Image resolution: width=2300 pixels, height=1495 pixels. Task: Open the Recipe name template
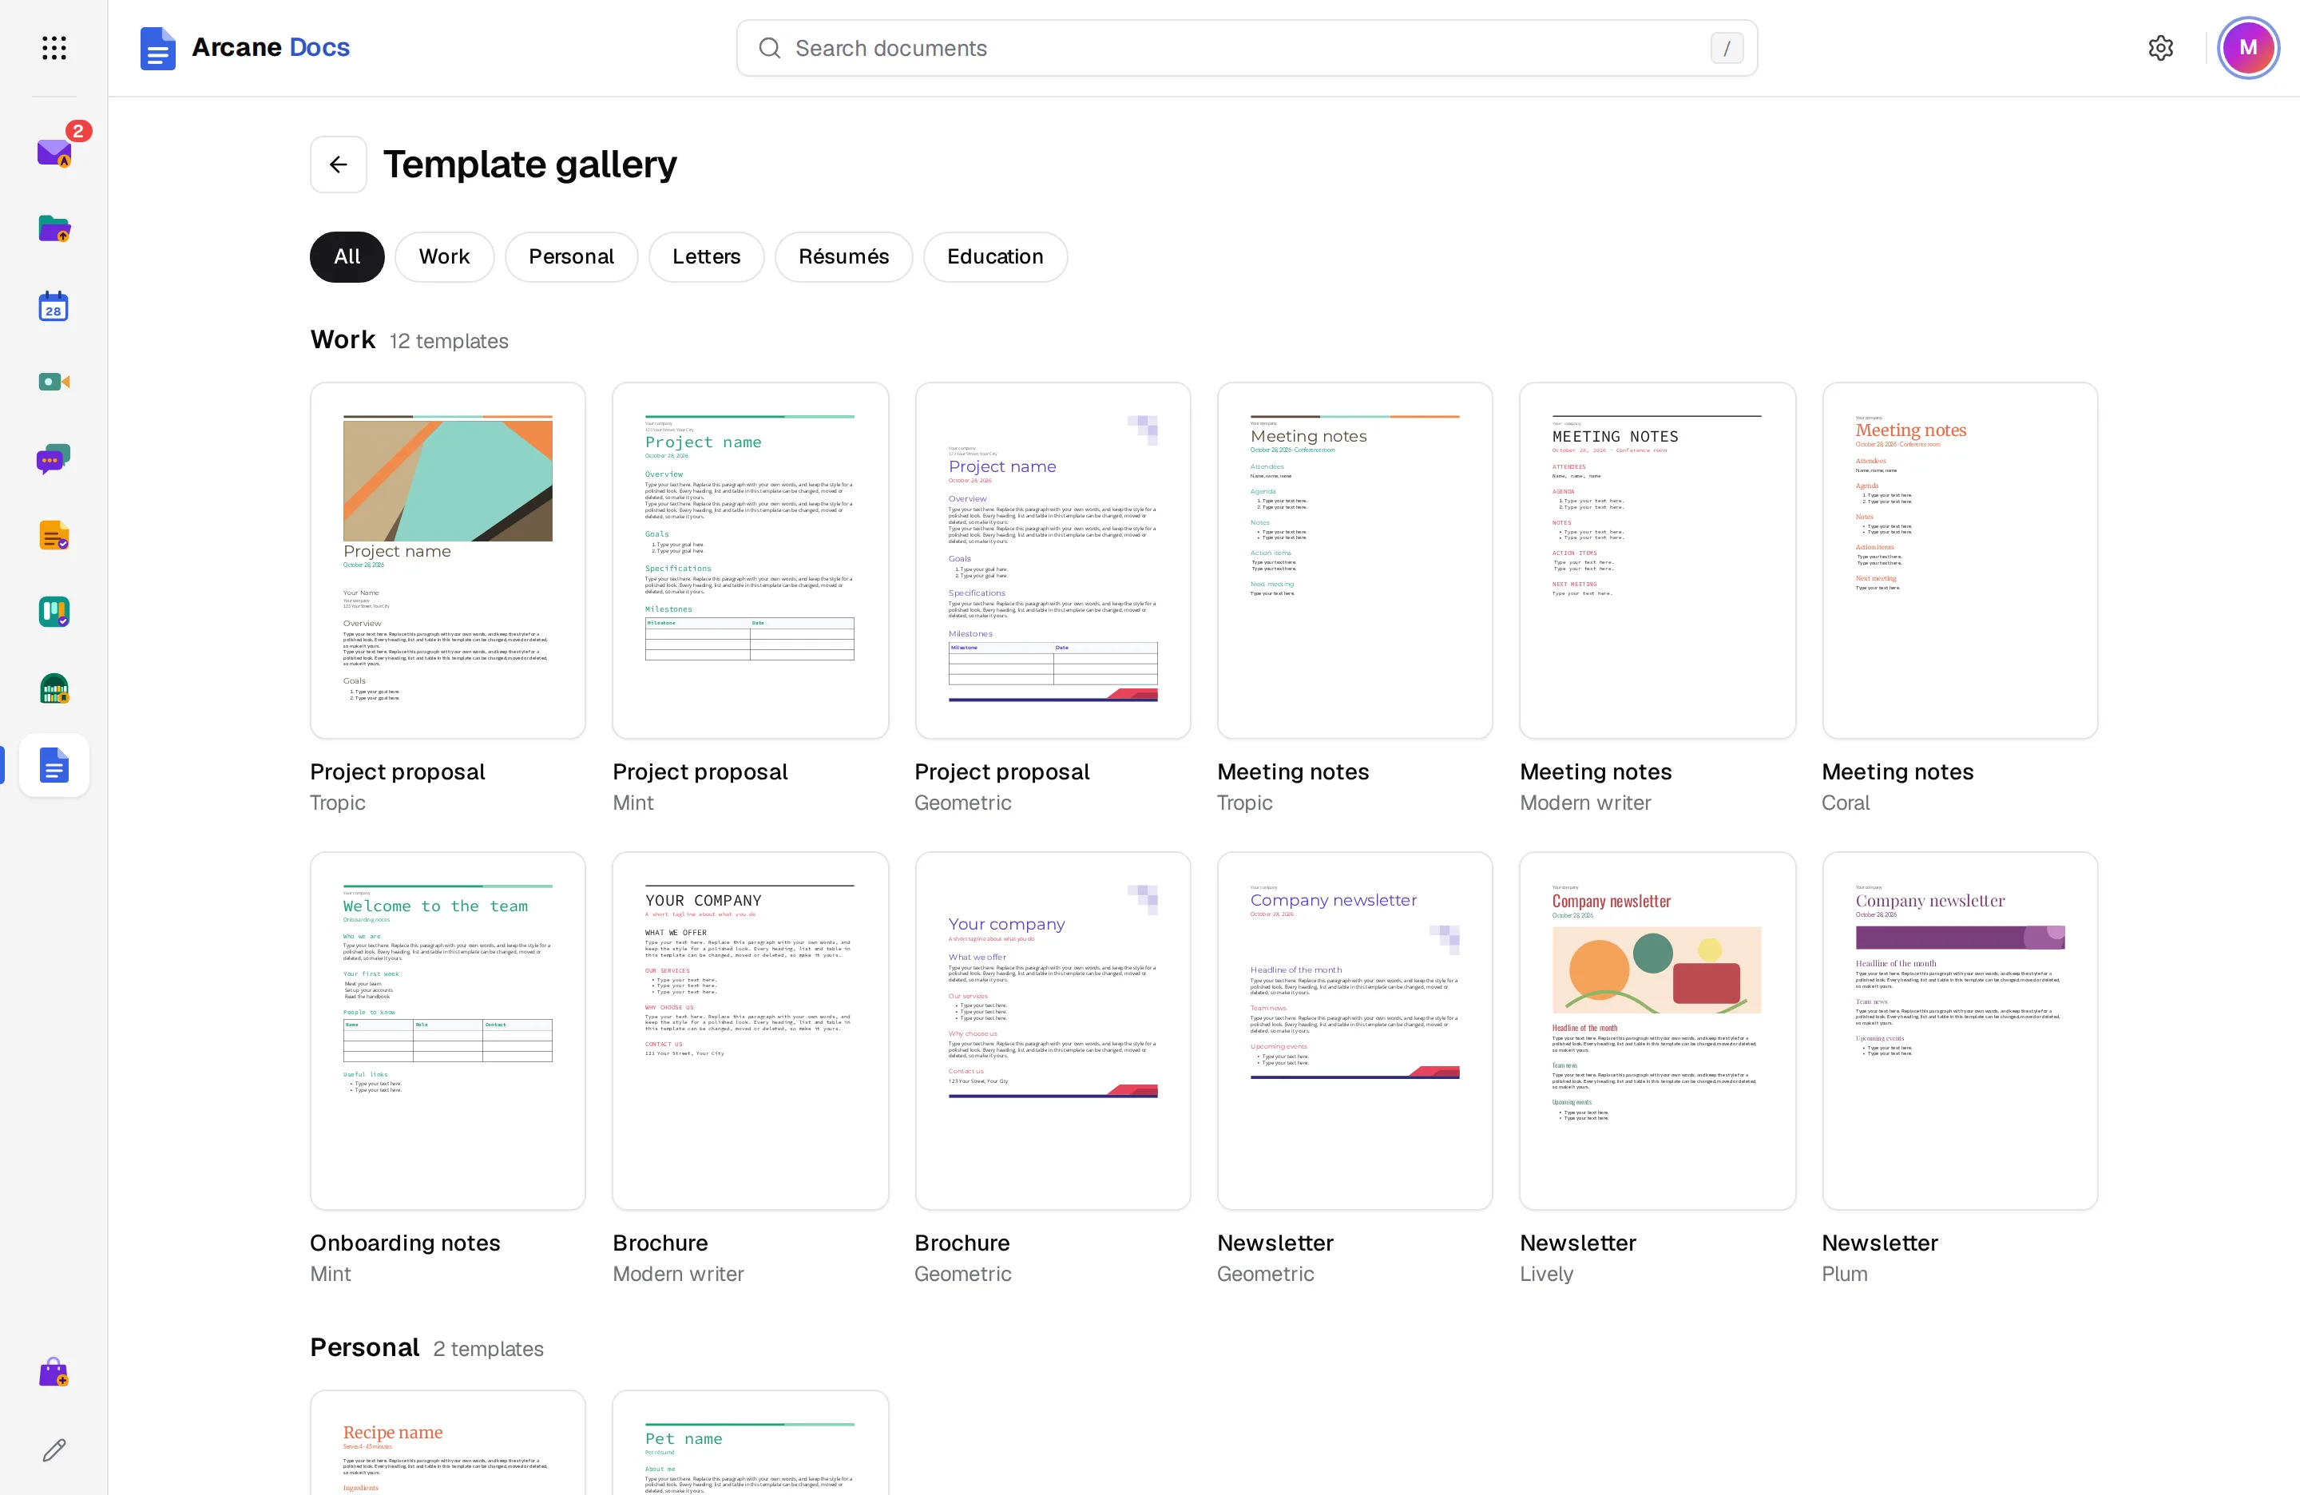click(x=447, y=1443)
